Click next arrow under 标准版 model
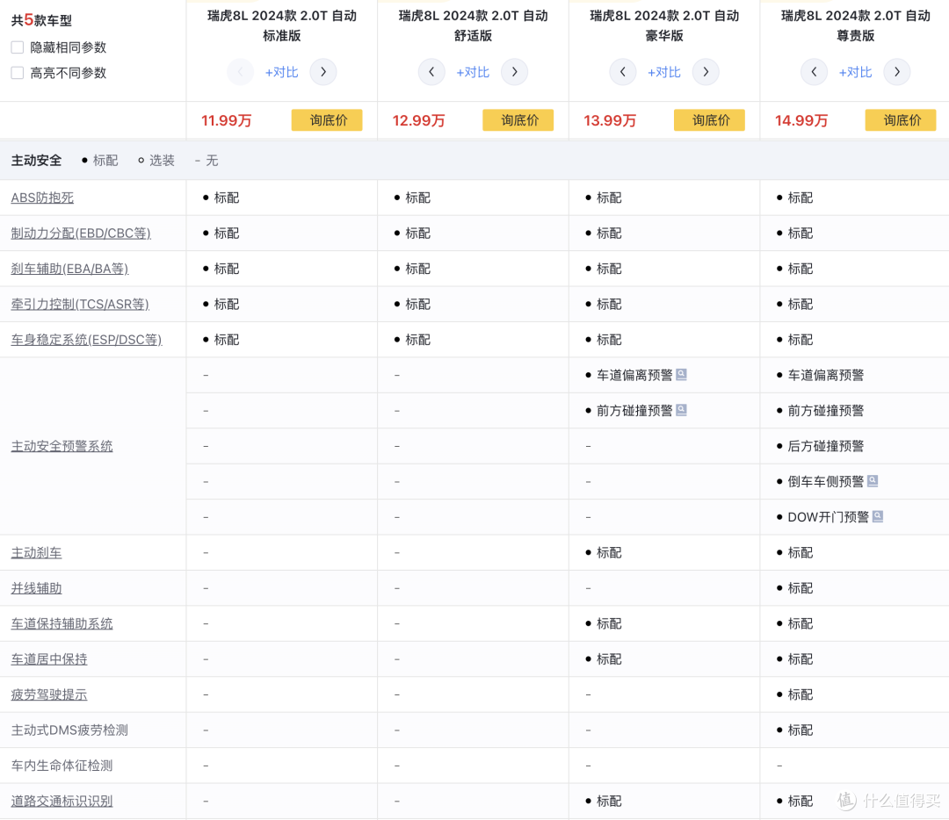 click(x=323, y=72)
